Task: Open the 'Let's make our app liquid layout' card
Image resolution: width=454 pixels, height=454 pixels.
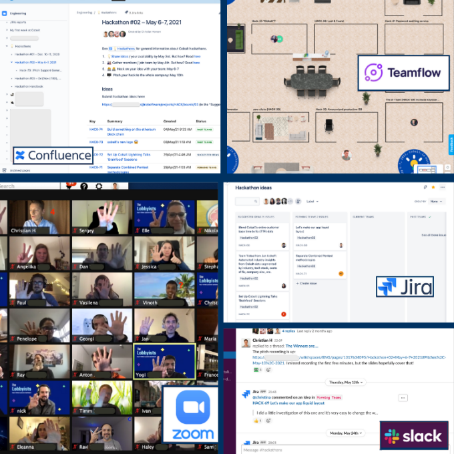Action: pyautogui.click(x=319, y=236)
